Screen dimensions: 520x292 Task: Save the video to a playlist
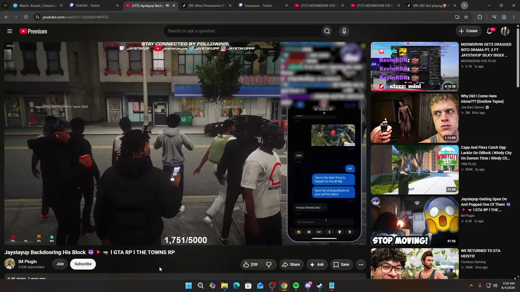[341, 264]
